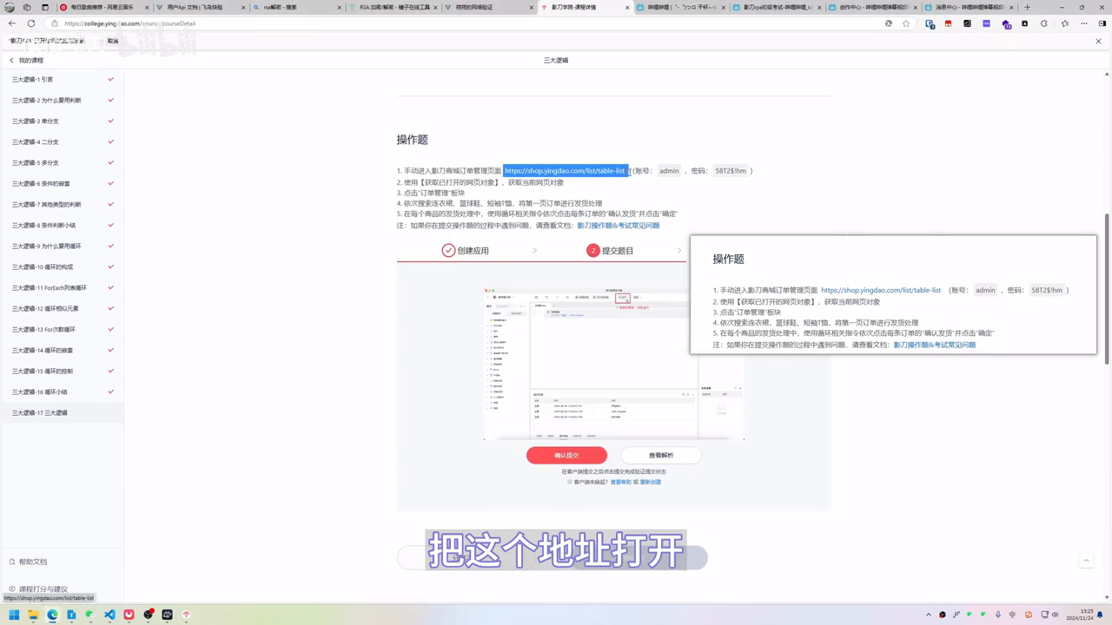Click the red 确认提交 button
The width and height of the screenshot is (1112, 625).
566,455
